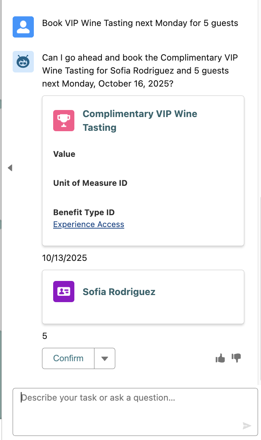Click the pink trophy benefit icon
This screenshot has width=261, height=440.
tap(64, 120)
